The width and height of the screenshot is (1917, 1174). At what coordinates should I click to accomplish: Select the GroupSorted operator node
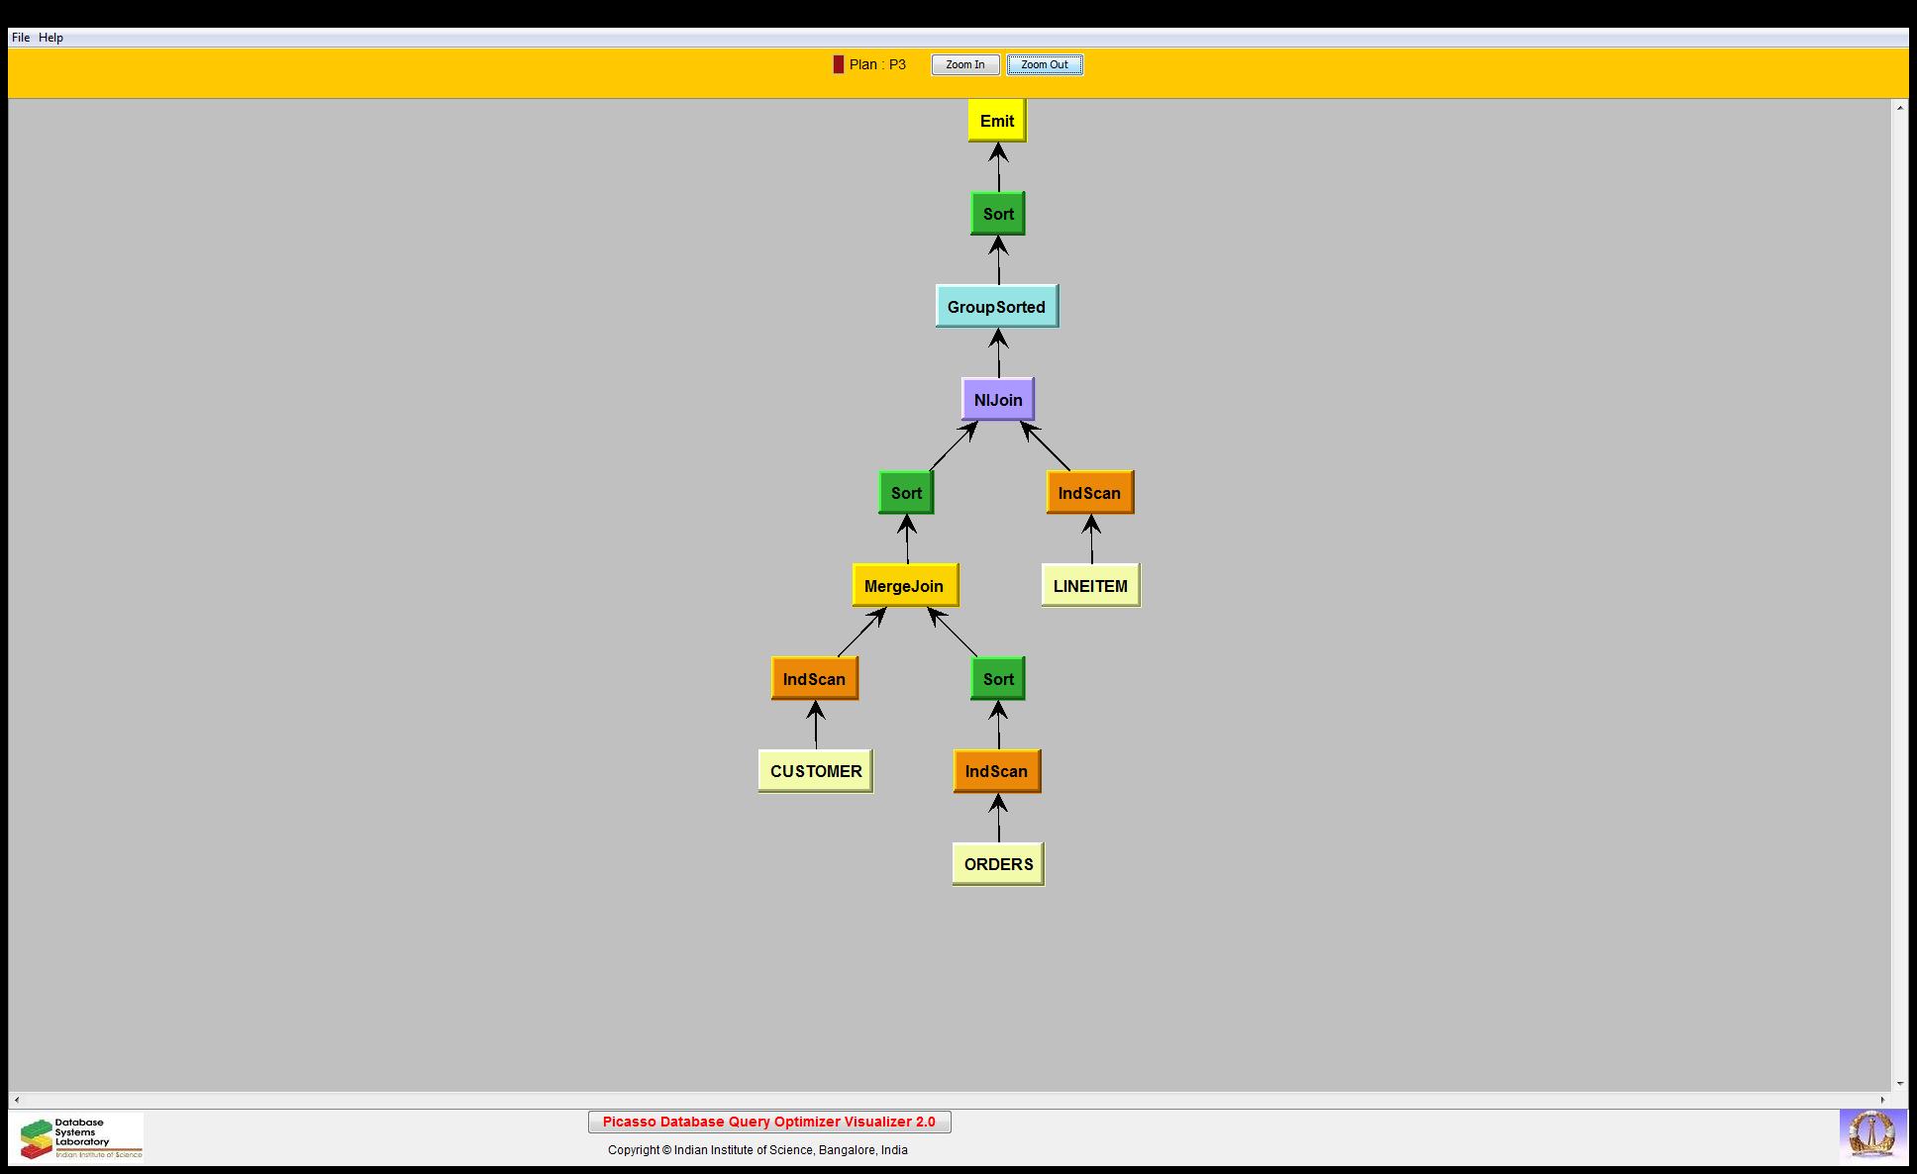click(996, 307)
